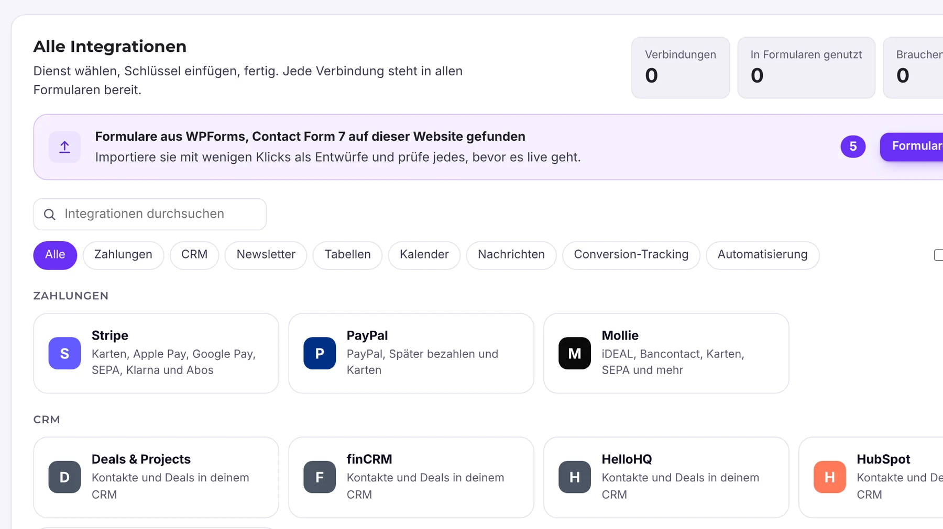Switch to Tabellen filter
This screenshot has width=943, height=529.
click(x=347, y=255)
